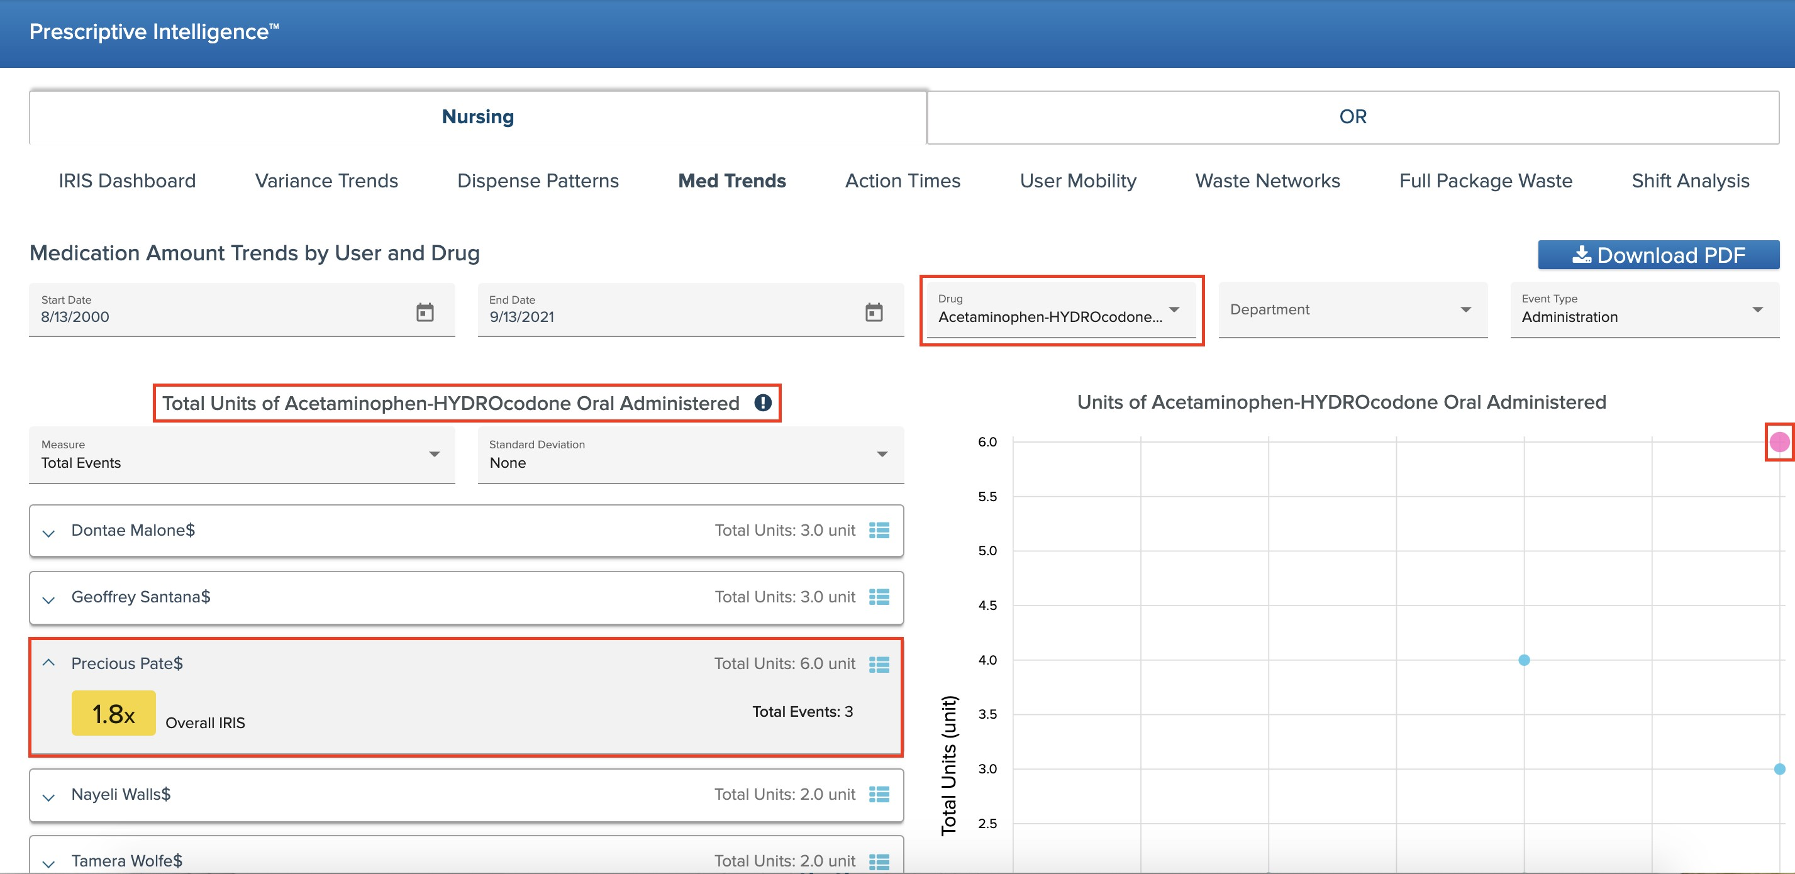Screen dimensions: 1795x874
Task: Expand Dontae Malone$ row chevron
Action: click(x=48, y=533)
